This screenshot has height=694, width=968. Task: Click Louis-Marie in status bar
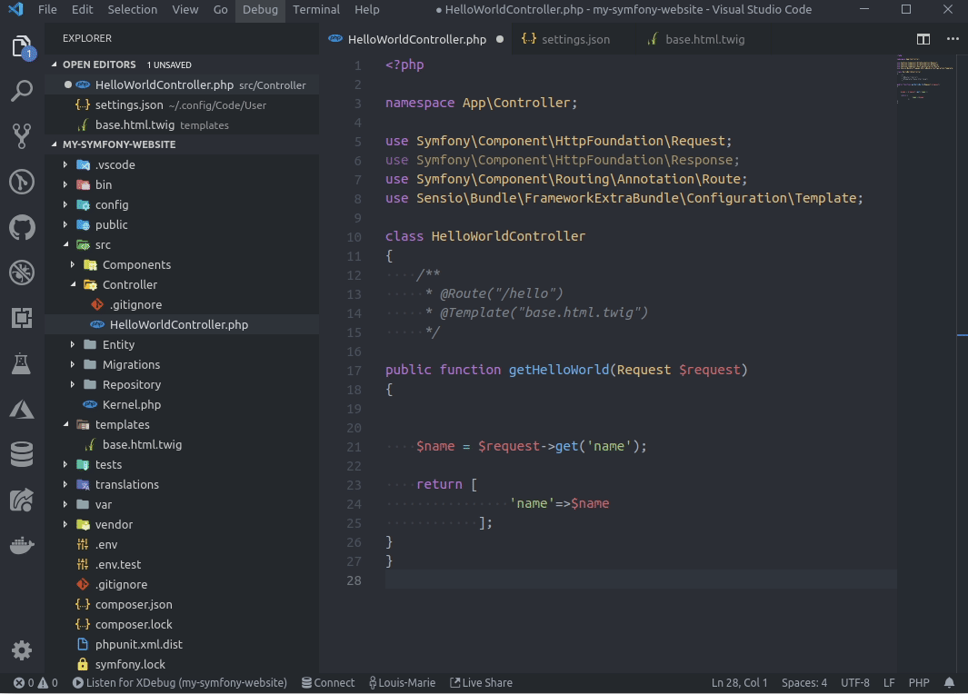pyautogui.click(x=402, y=682)
